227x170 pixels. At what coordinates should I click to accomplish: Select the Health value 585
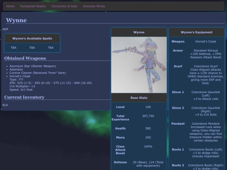[148, 128]
